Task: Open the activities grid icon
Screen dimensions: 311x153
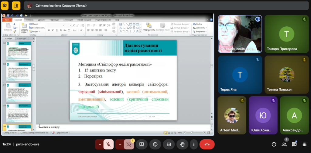Action: [x=304, y=145]
